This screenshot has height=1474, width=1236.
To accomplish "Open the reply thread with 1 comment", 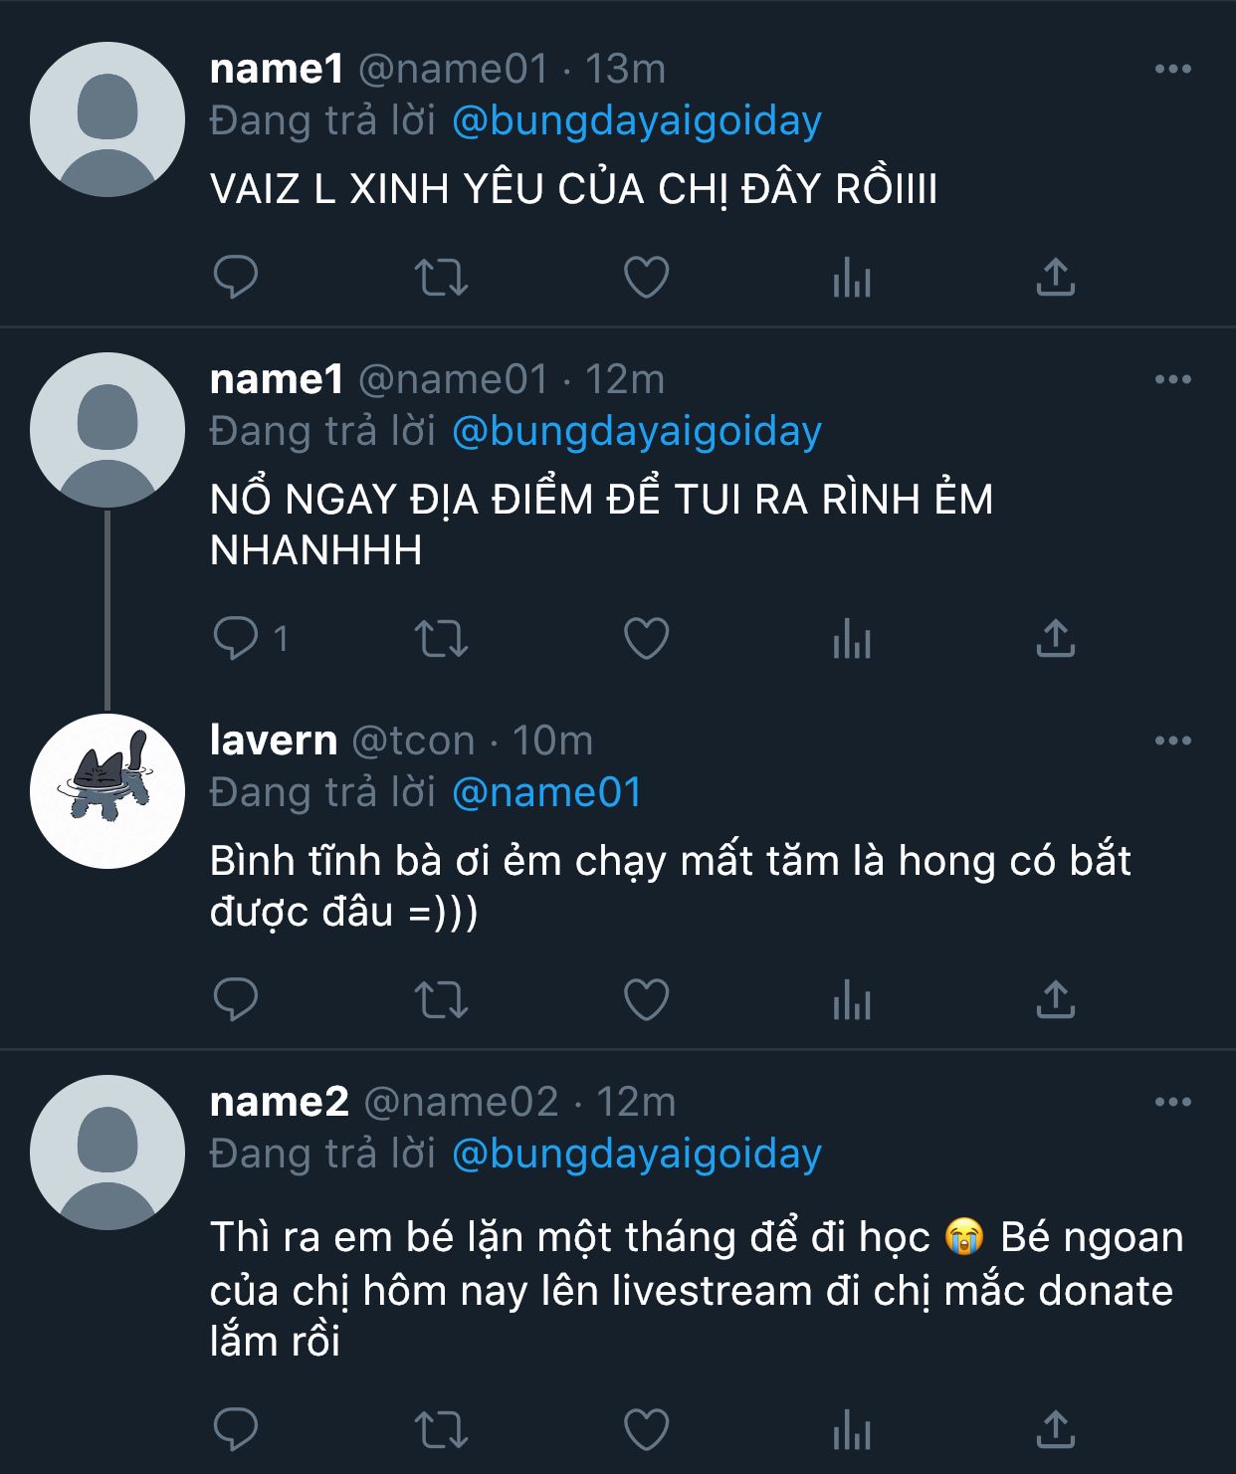I will coord(236,639).
